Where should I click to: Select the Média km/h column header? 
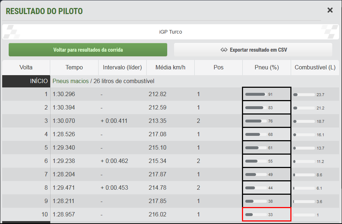[170, 68]
